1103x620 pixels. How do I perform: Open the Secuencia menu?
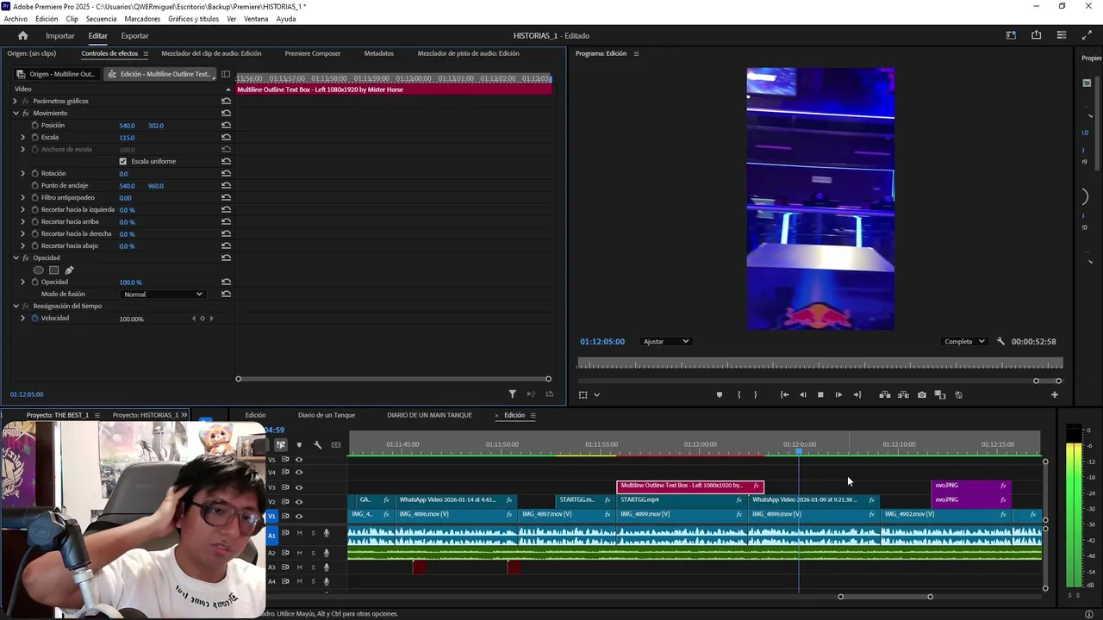click(x=101, y=19)
